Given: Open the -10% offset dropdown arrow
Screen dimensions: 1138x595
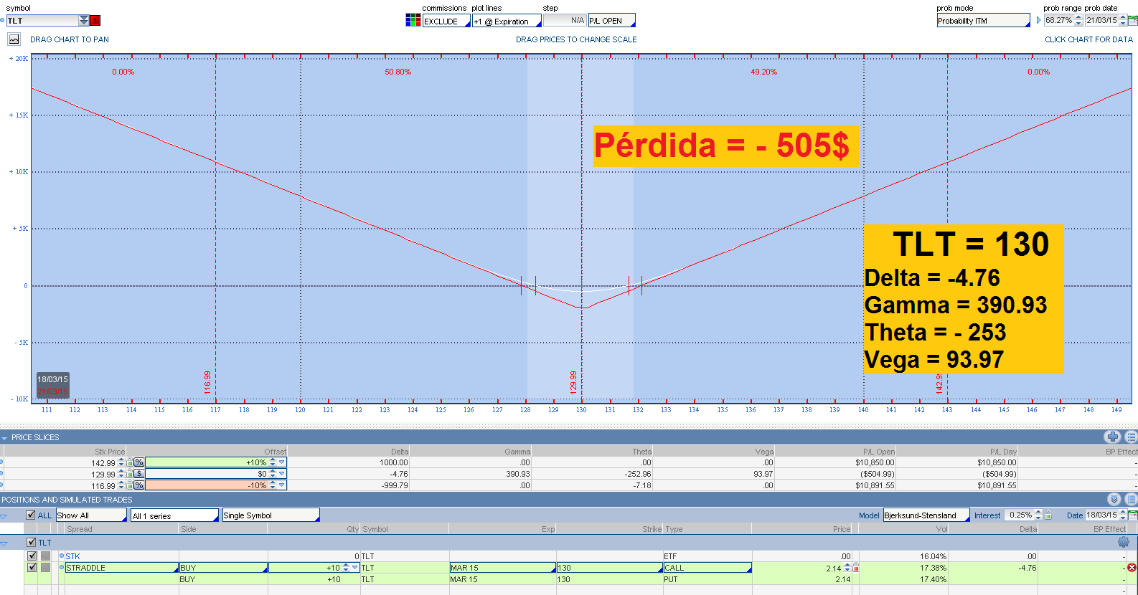Looking at the screenshot, I should point(282,485).
